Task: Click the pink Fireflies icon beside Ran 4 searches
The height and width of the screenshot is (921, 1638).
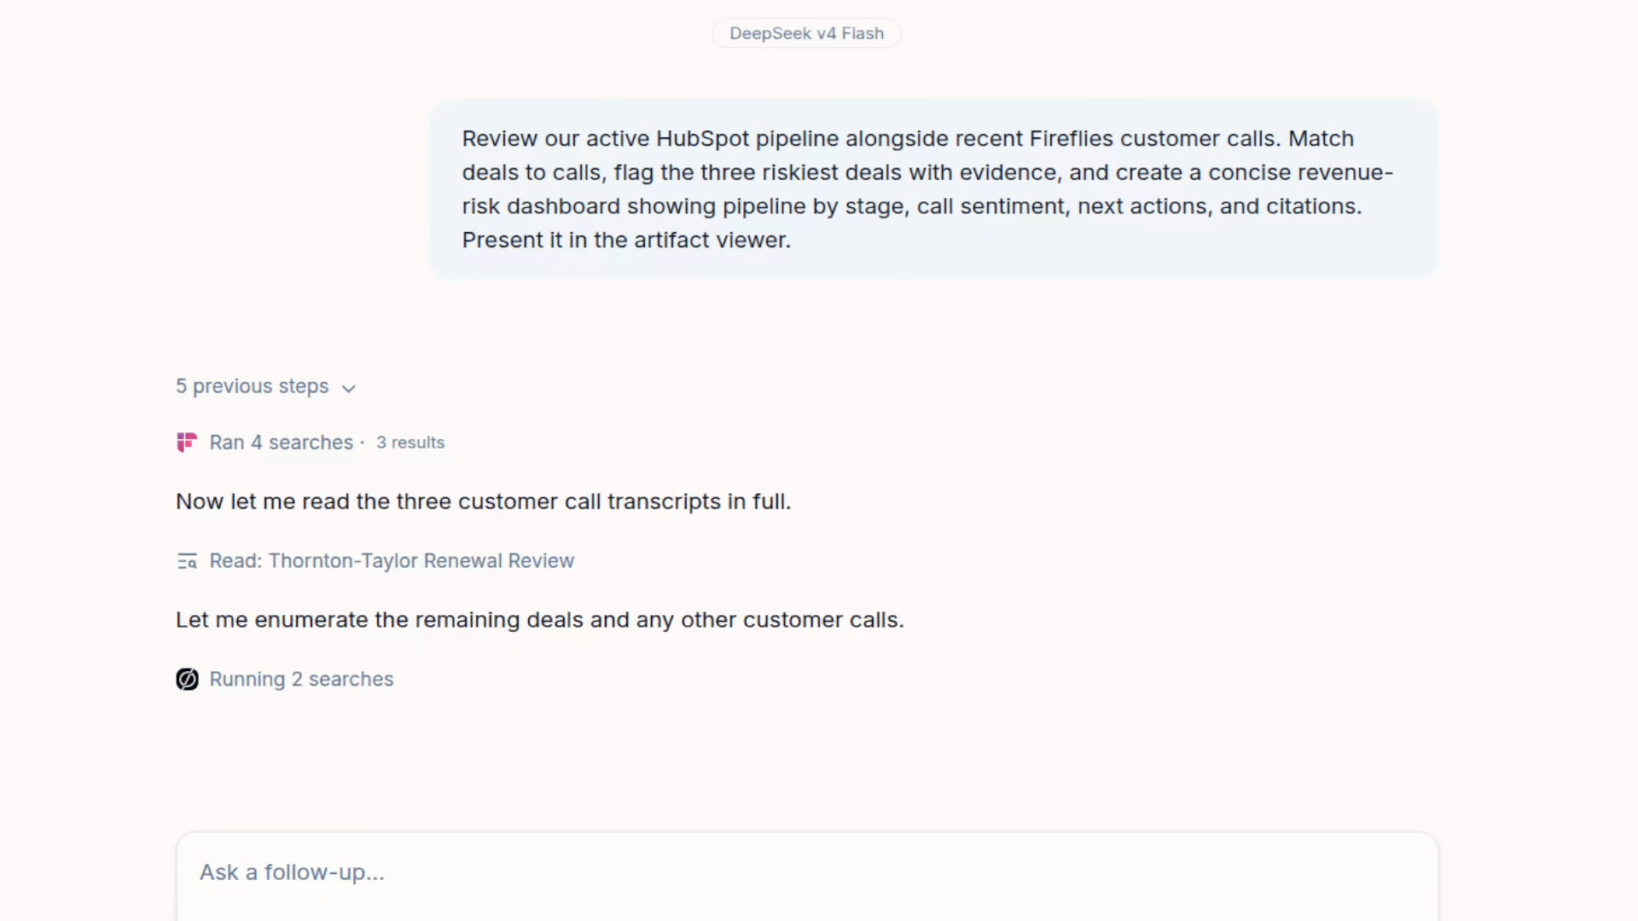Action: pyautogui.click(x=187, y=442)
